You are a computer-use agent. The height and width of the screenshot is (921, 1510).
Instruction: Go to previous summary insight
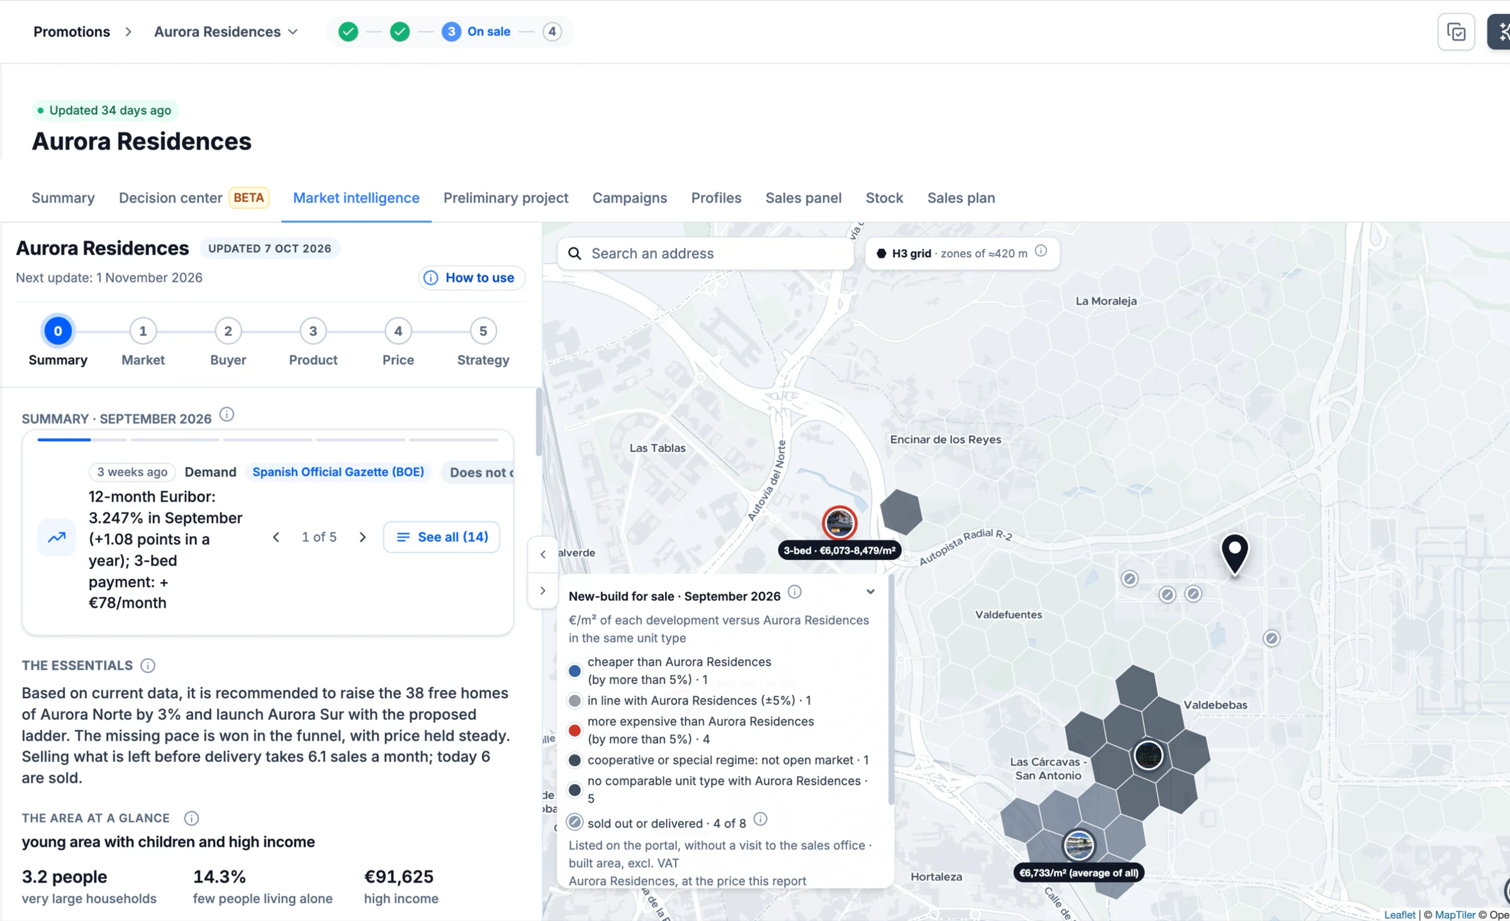pyautogui.click(x=276, y=537)
